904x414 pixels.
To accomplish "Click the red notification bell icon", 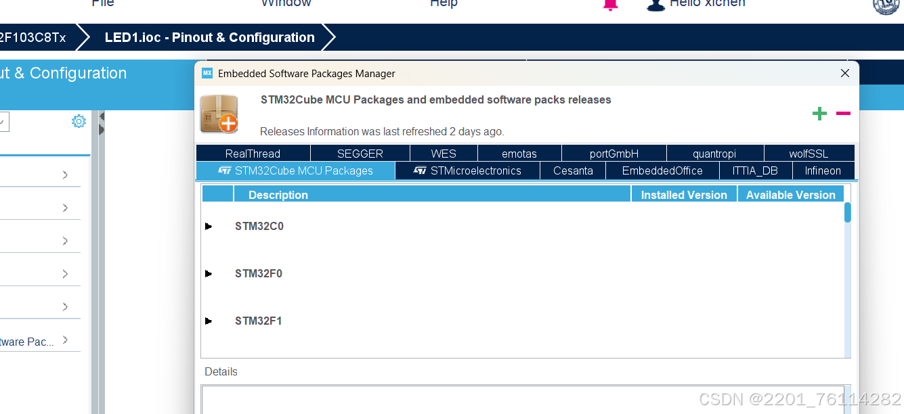I will click(611, 4).
